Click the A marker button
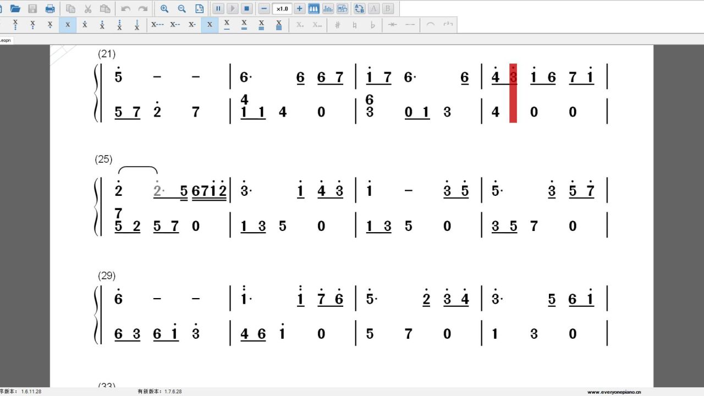 [374, 8]
